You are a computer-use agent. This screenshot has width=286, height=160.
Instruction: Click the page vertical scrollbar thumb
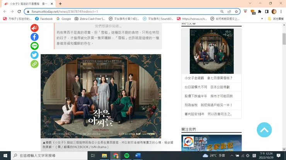[x=284, y=39]
